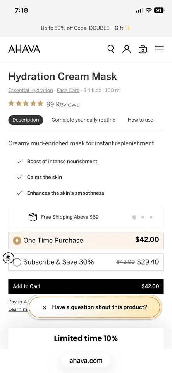172x373 pixels.
Task: Follow the Face Care category link
Action: click(68, 91)
